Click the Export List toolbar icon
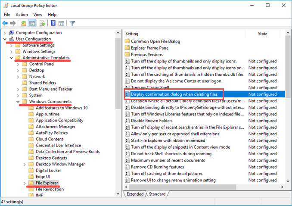The height and width of the screenshot is (206, 292). [43, 23]
